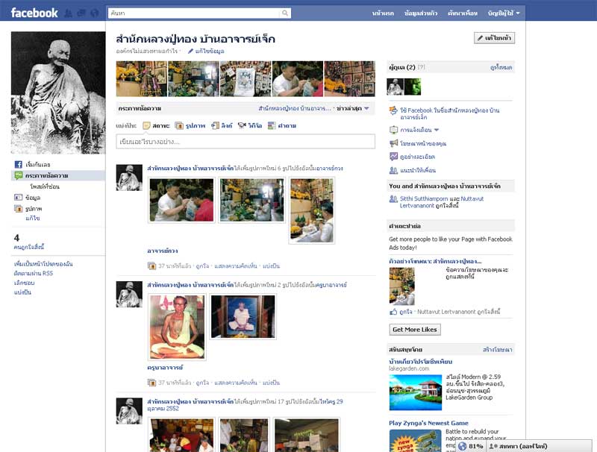Click the search magnifier icon in top bar
Viewport: 597px width, 452px height.
(x=284, y=13)
